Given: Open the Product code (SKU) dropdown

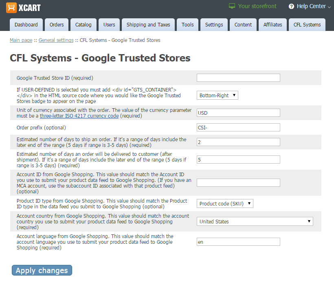Looking at the screenshot, I should pos(225,204).
